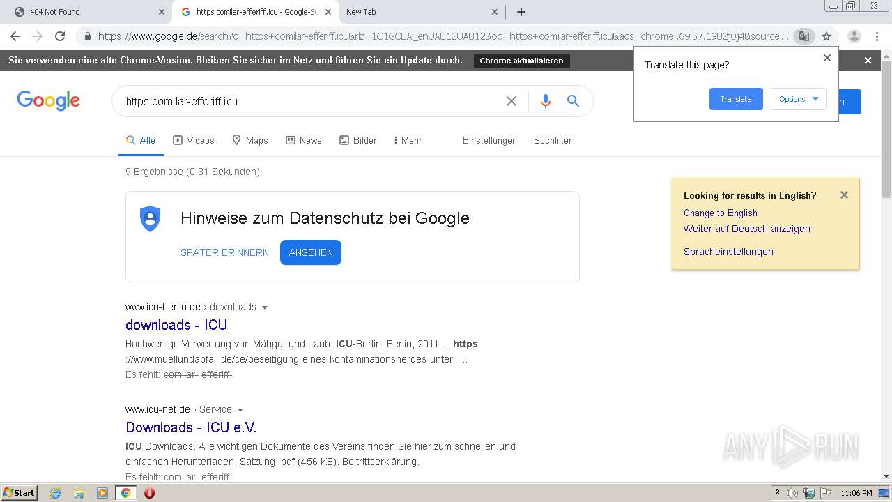This screenshot has width=892, height=502.
Task: Dismiss the Chrome update notification bar
Action: pos(868,61)
